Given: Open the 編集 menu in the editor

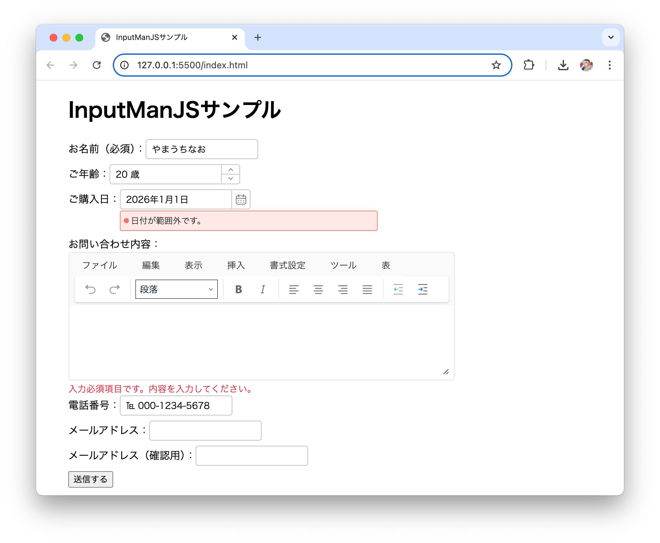Looking at the screenshot, I should 151,265.
